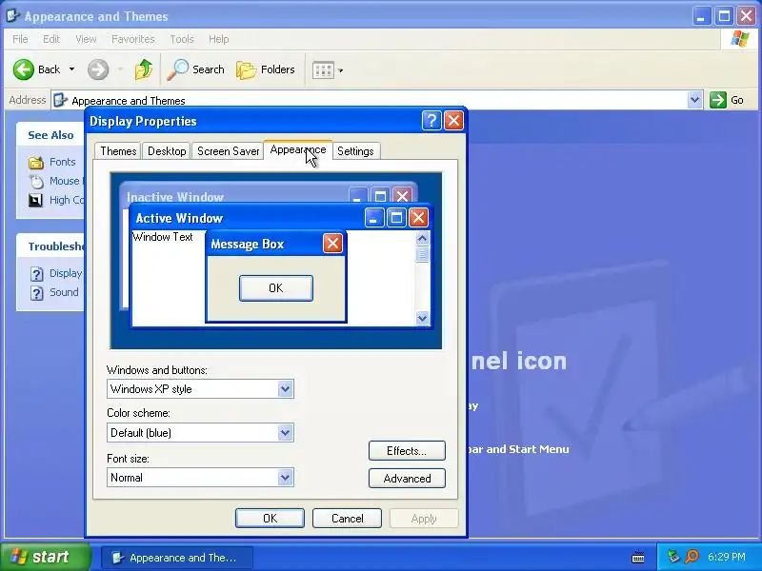This screenshot has height=571, width=762.
Task: Click the green Back arrow icon
Action: pos(23,69)
